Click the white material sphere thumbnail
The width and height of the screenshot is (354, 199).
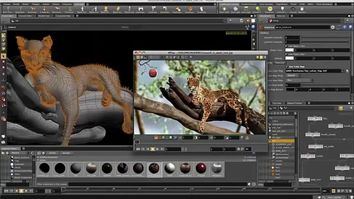coord(170,168)
